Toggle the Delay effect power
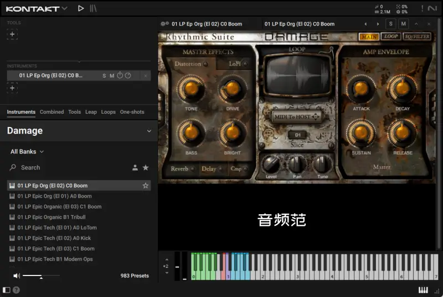 pyautogui.click(x=220, y=169)
